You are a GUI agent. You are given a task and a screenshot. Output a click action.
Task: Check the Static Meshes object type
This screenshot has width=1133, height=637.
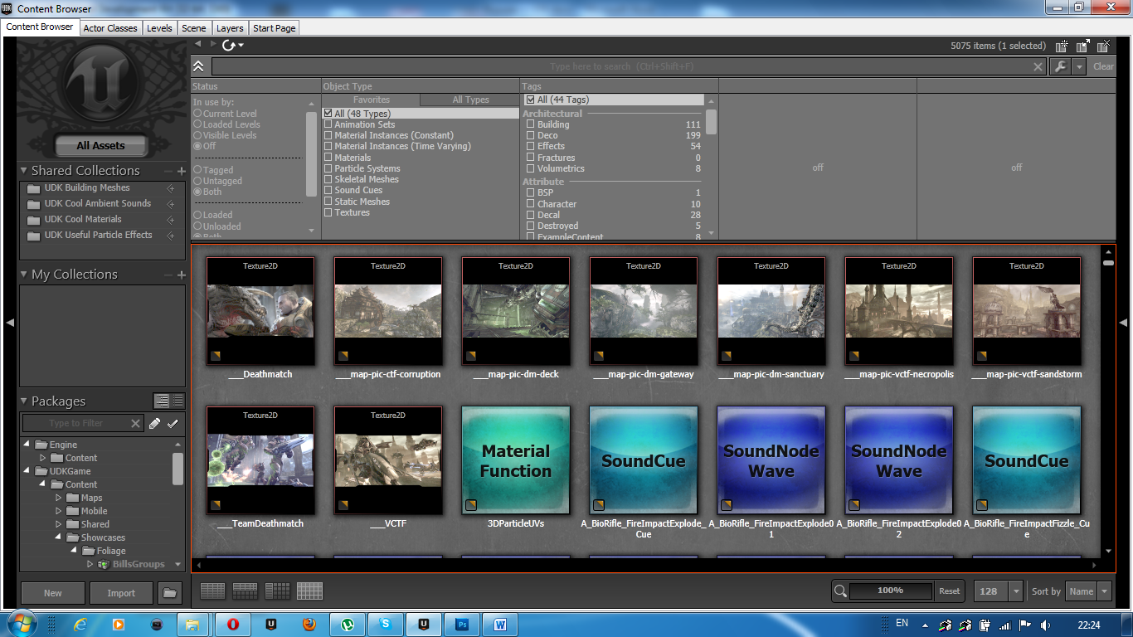pyautogui.click(x=328, y=202)
